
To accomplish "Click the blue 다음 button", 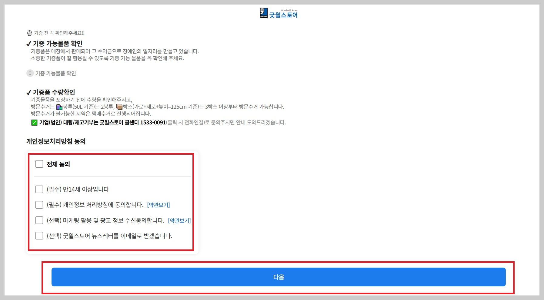I will click(279, 277).
